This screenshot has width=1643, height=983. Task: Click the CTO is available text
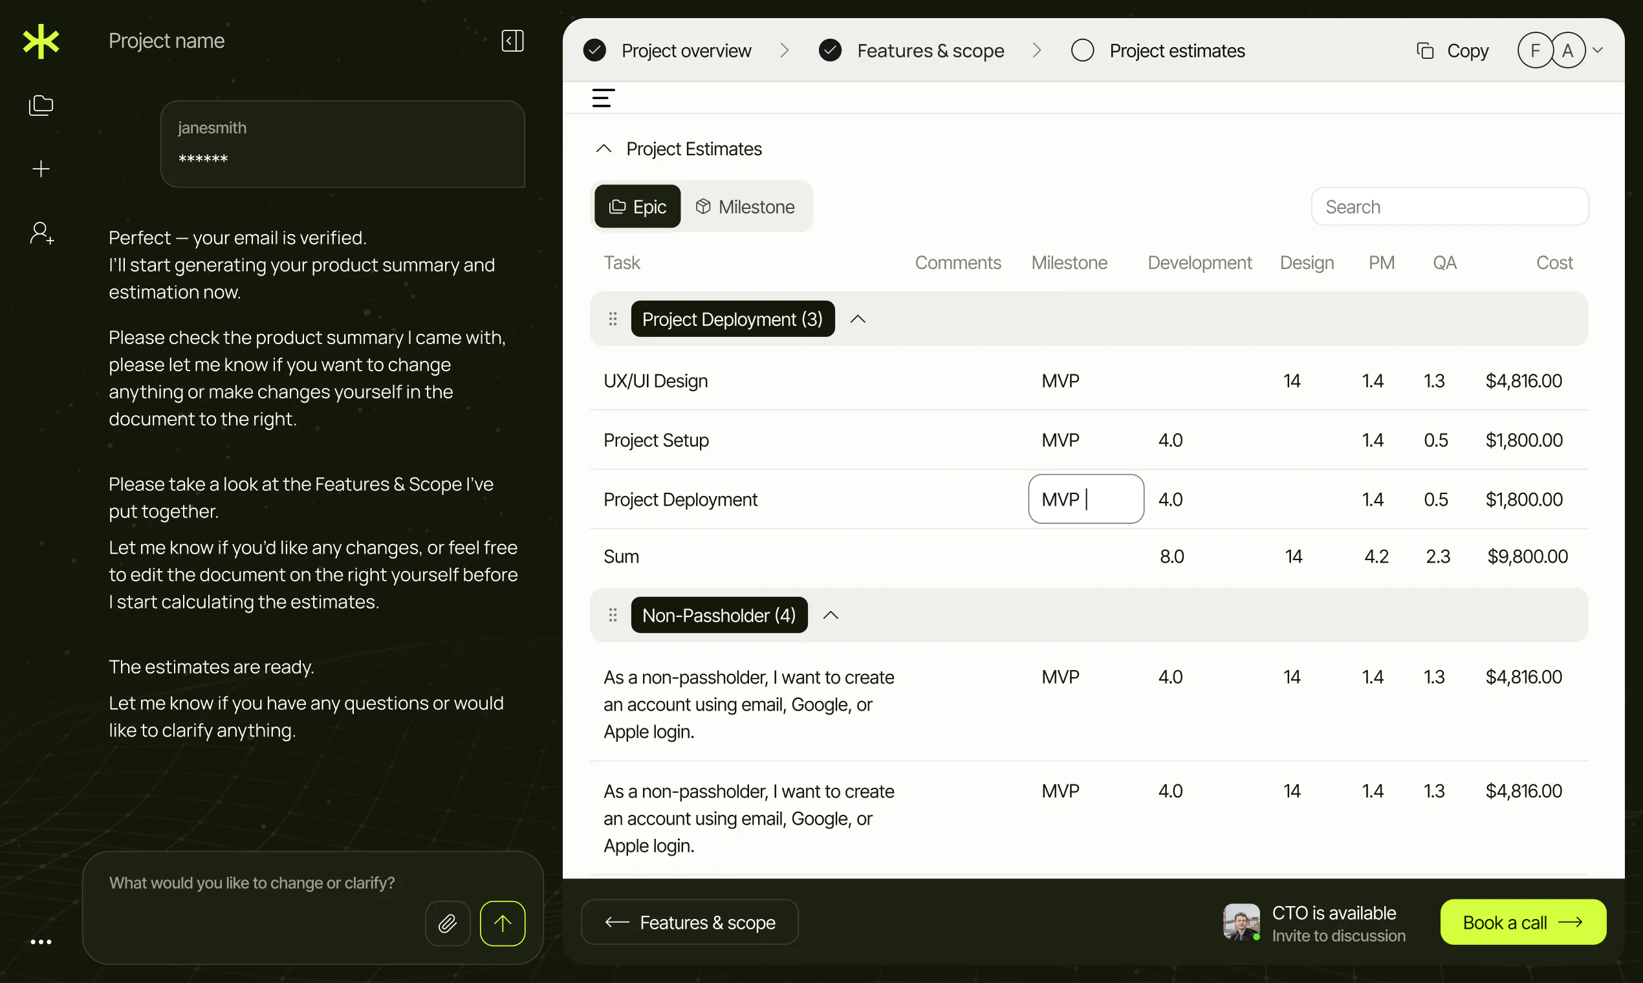[x=1334, y=913]
